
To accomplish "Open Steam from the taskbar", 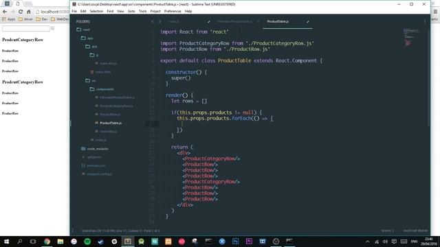I will (x=101, y=242).
